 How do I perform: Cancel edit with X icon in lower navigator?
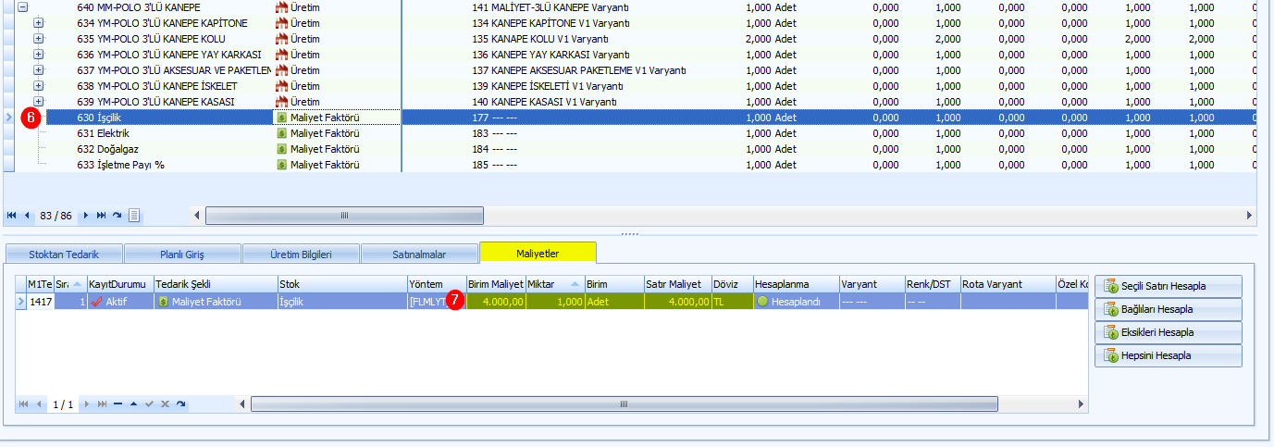tap(165, 404)
